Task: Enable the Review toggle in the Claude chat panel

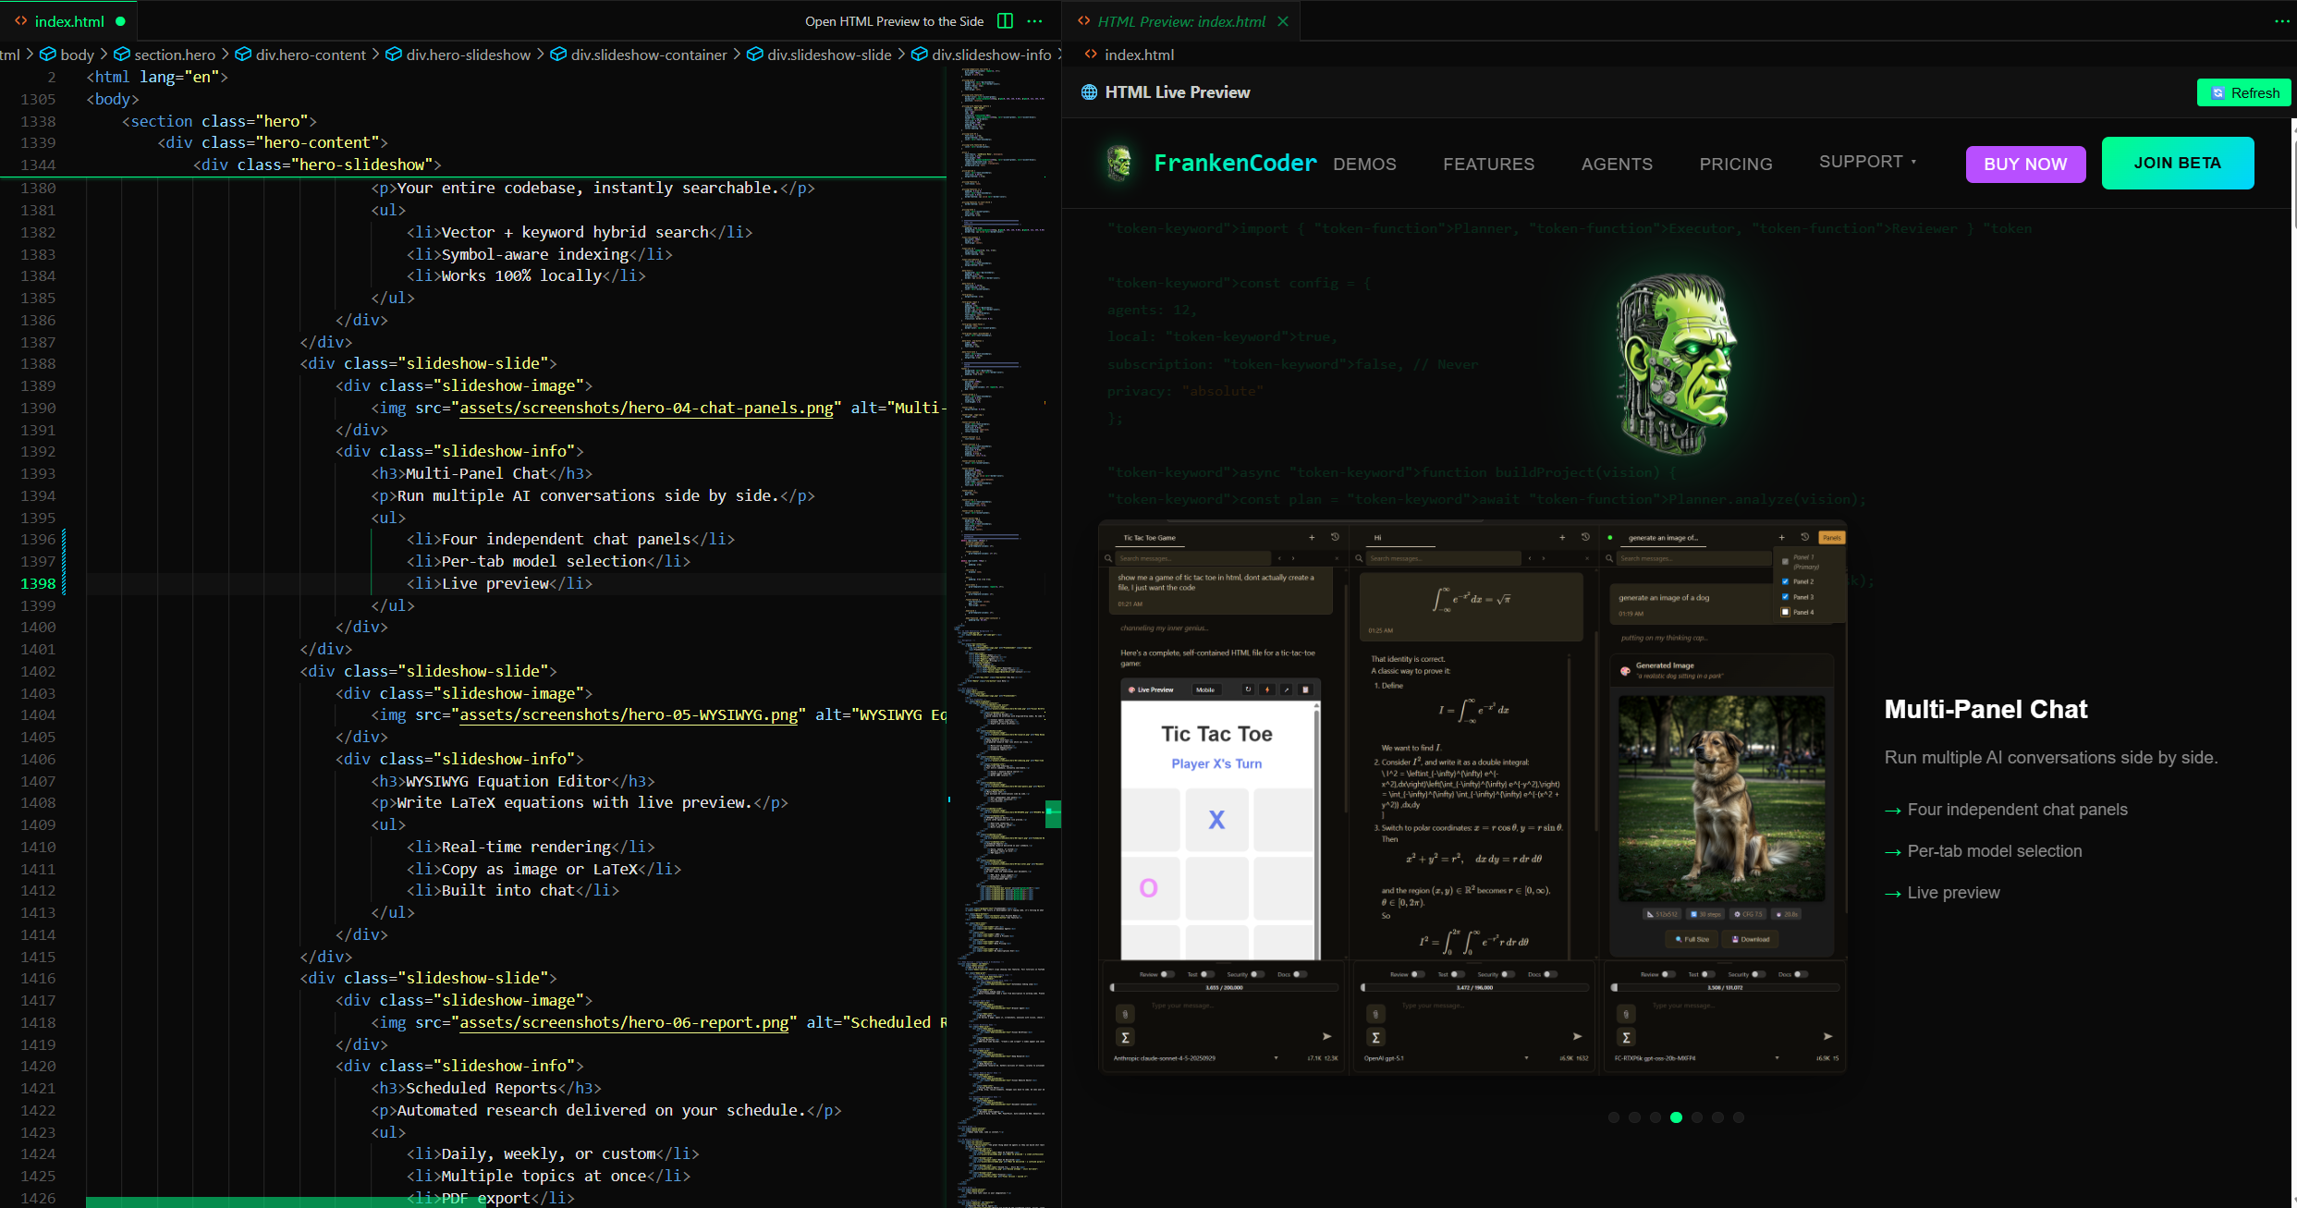Action: pos(1168,975)
